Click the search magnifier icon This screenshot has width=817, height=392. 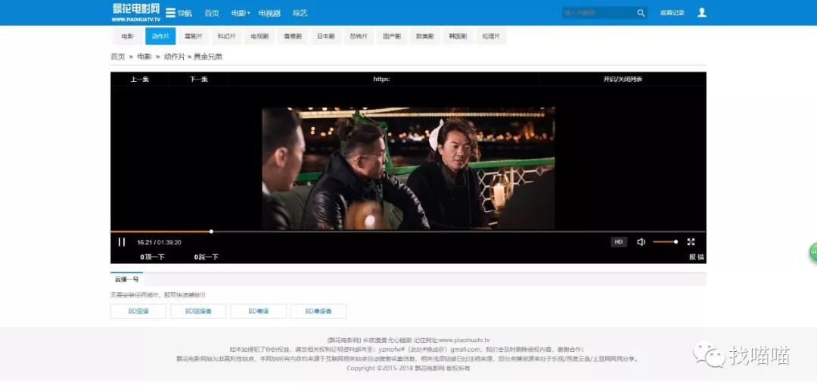click(641, 13)
